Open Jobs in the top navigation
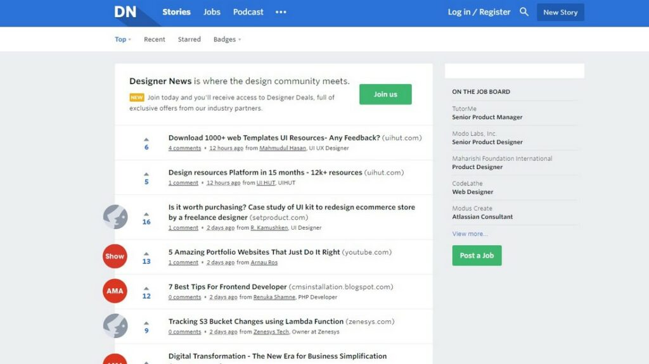Viewport: 649px width, 364px height. (212, 12)
